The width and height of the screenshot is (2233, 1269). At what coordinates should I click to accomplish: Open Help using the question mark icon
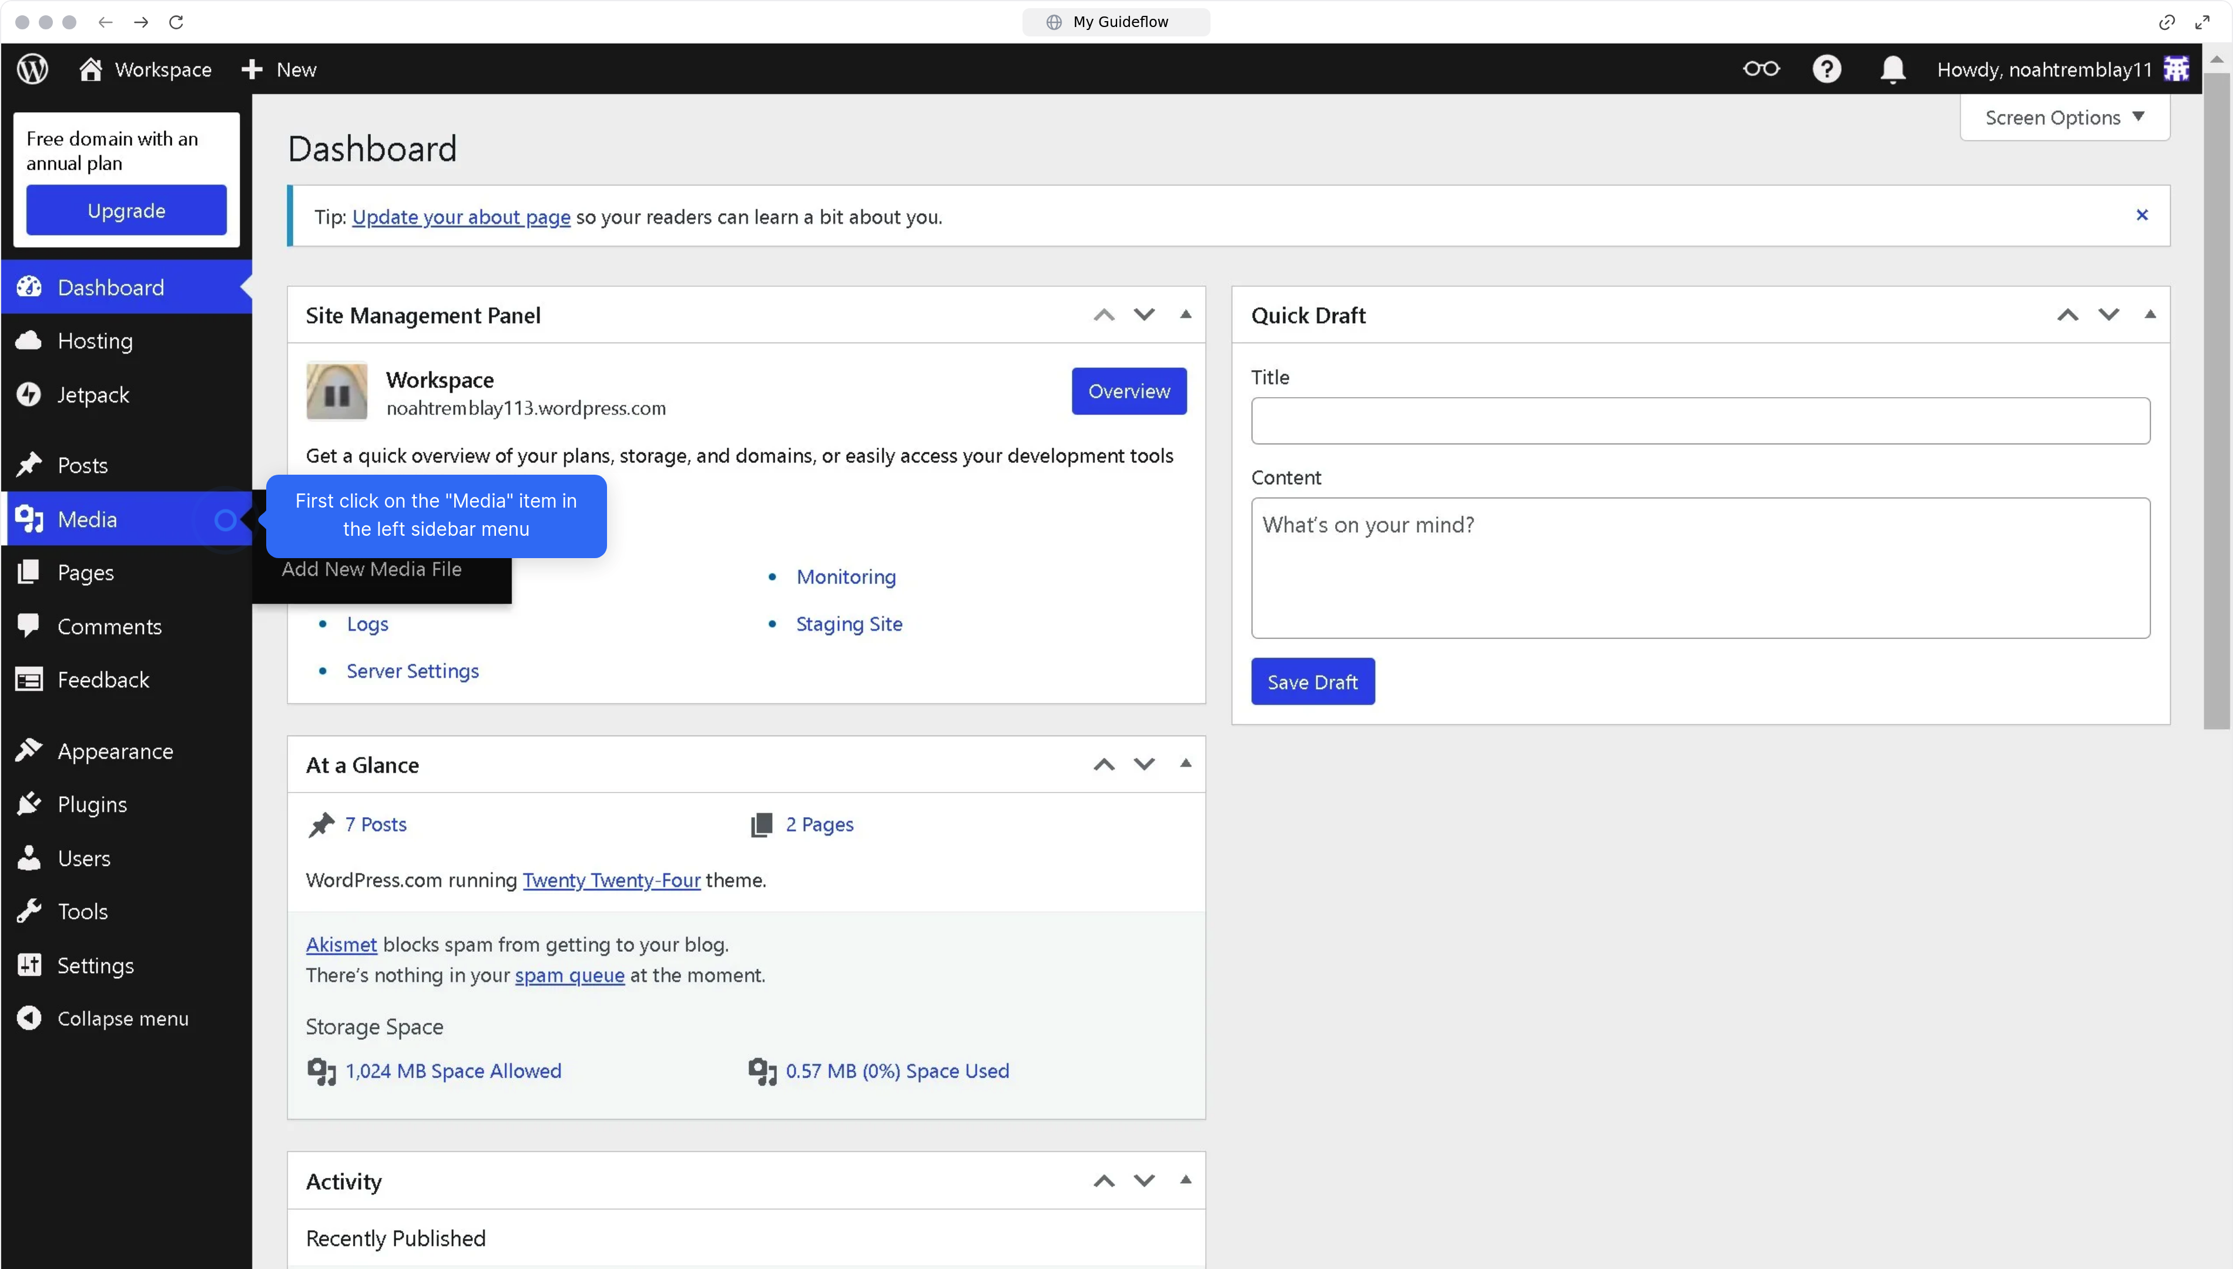pyautogui.click(x=1827, y=69)
